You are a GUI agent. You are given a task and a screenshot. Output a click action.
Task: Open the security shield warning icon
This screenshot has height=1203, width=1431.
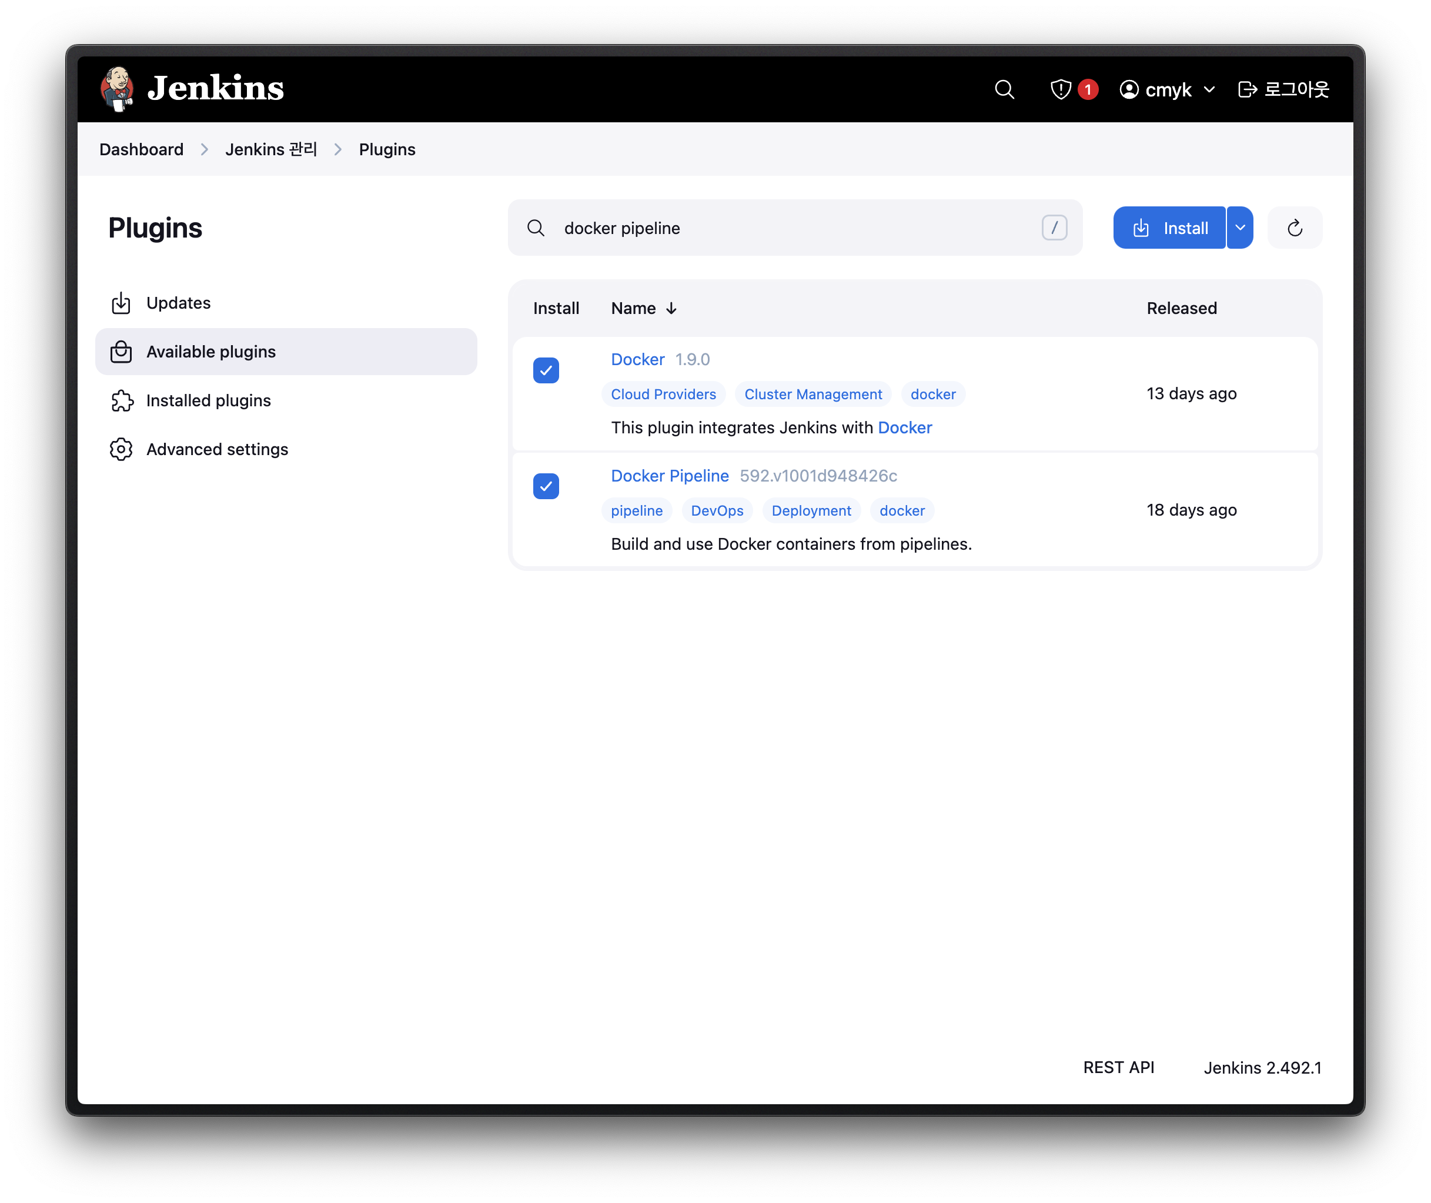[1060, 89]
